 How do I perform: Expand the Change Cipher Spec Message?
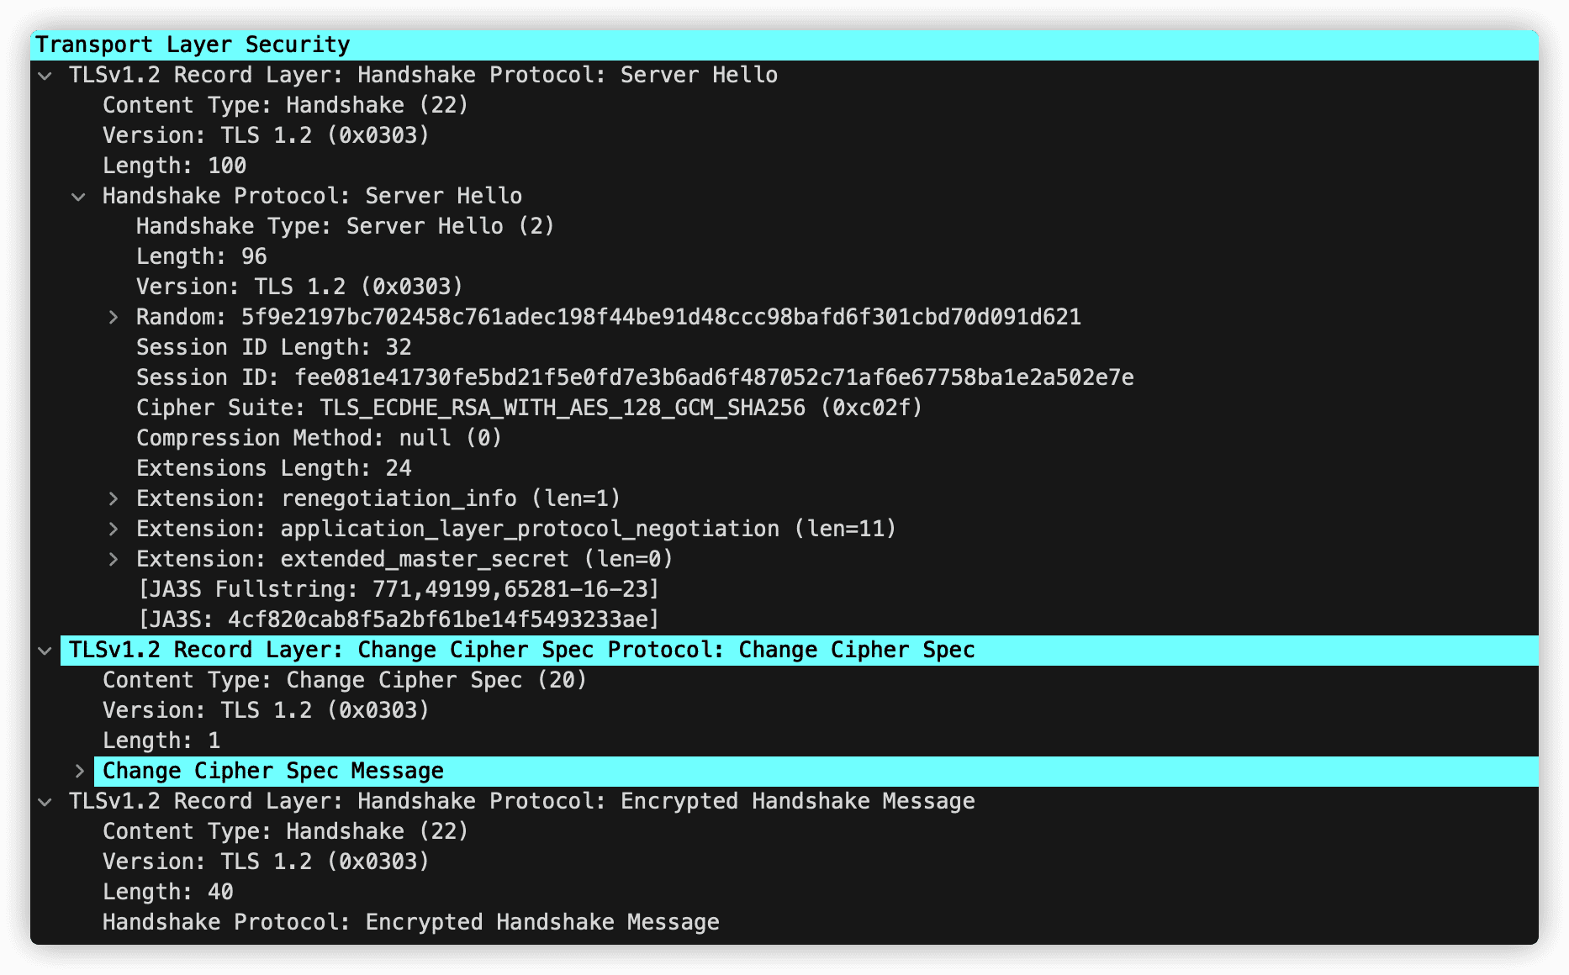coord(79,772)
